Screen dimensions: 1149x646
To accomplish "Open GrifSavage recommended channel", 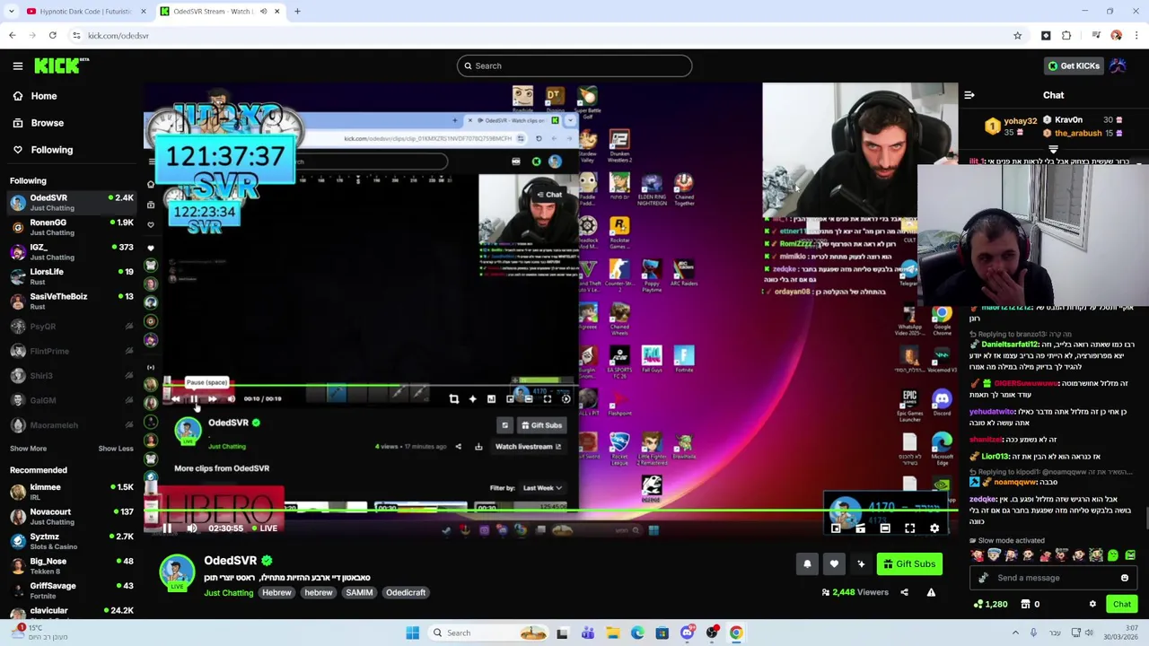I will pyautogui.click(x=72, y=590).
